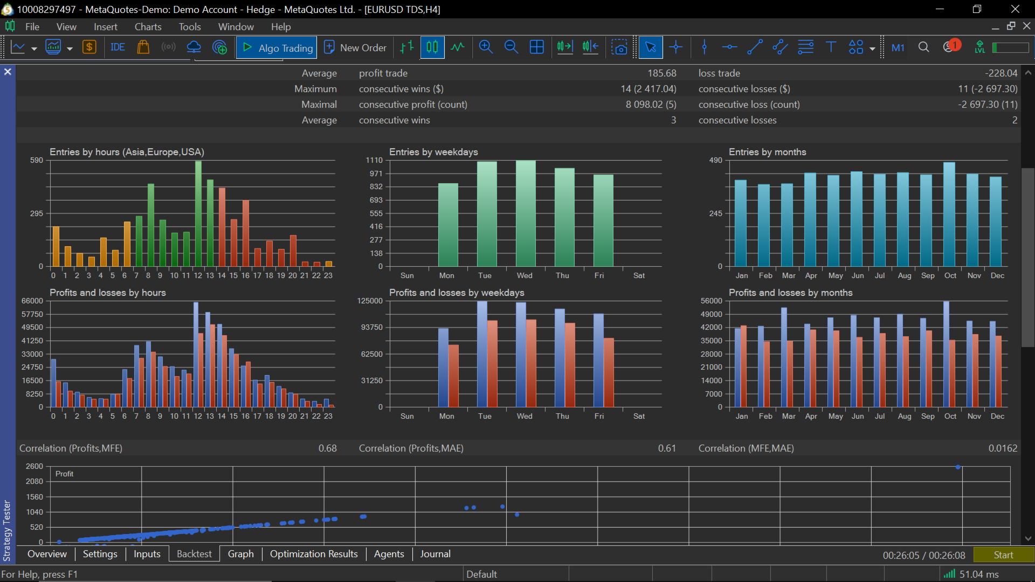Select the text label tool
Screen dimensions: 1035x582
pos(831,47)
